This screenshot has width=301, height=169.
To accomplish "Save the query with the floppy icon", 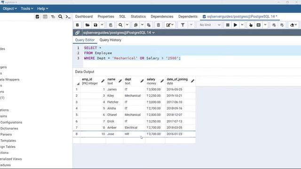I will [95, 25].
